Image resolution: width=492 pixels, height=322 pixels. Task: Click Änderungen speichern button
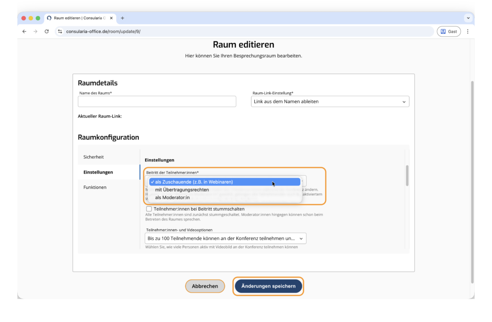(x=268, y=286)
